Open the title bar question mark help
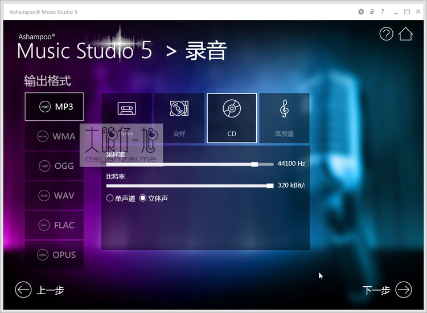 pyautogui.click(x=383, y=12)
